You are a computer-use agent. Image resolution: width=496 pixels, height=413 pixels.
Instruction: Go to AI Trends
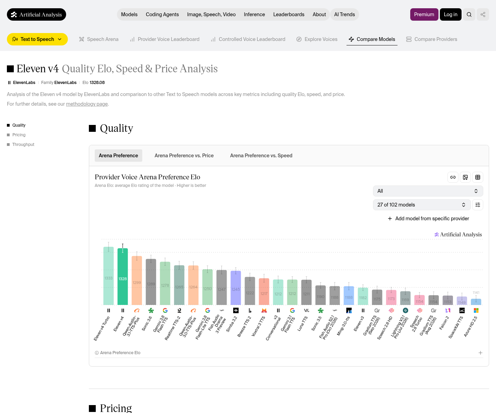[x=344, y=14]
